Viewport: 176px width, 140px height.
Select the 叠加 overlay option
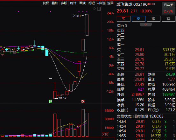[x=55, y=3]
